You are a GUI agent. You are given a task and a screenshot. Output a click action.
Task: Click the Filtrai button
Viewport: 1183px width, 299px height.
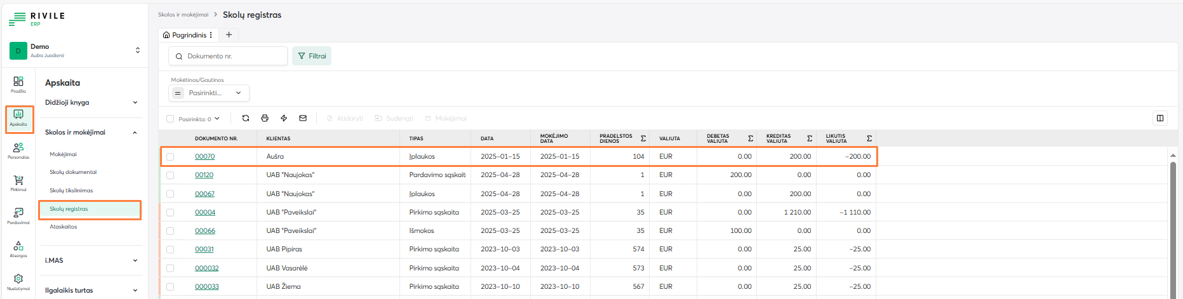[x=312, y=56]
